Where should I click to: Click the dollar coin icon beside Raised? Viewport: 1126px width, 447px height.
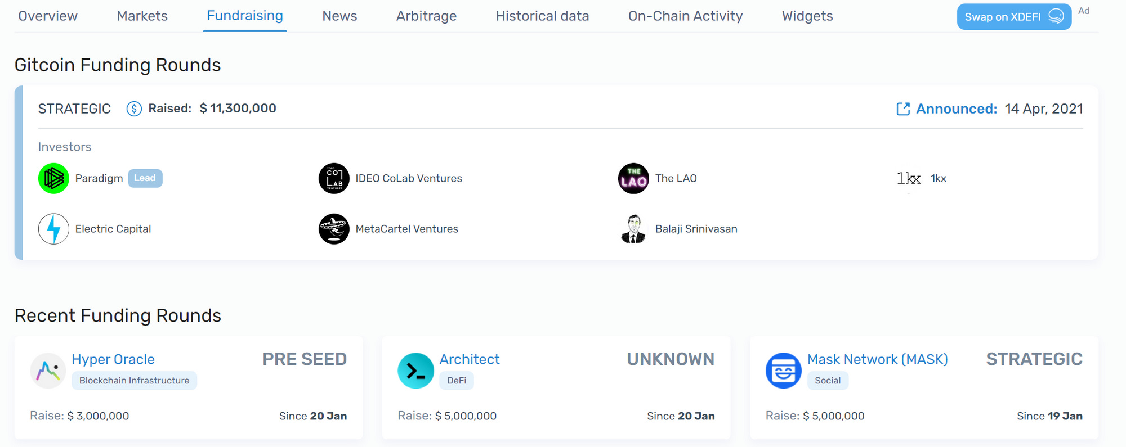(134, 109)
